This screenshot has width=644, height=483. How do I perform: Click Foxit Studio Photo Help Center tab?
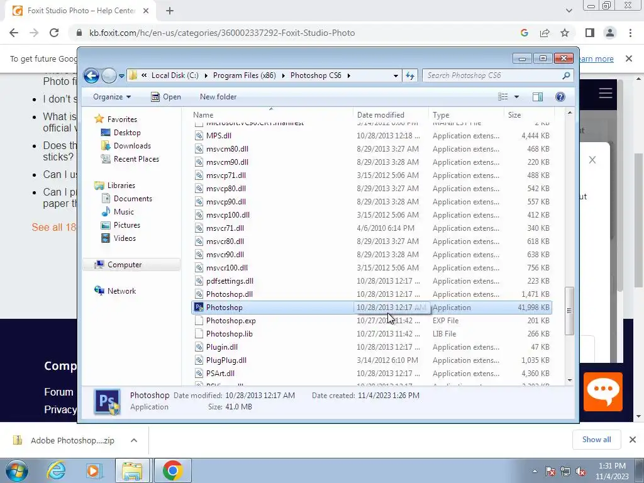tap(80, 11)
